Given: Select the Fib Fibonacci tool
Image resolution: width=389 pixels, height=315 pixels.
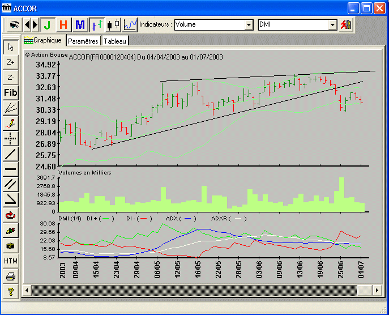Looking at the screenshot, I should coord(10,93).
